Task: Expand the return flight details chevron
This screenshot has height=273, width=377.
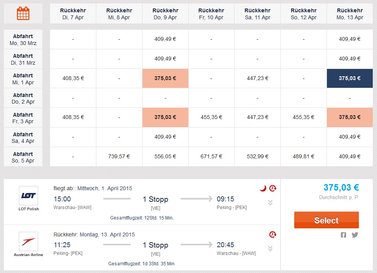Action: point(270,248)
